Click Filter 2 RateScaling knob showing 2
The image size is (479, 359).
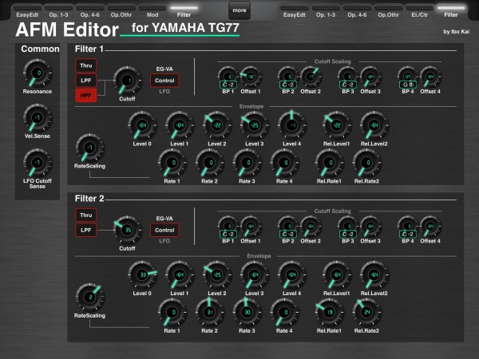pos(89,298)
